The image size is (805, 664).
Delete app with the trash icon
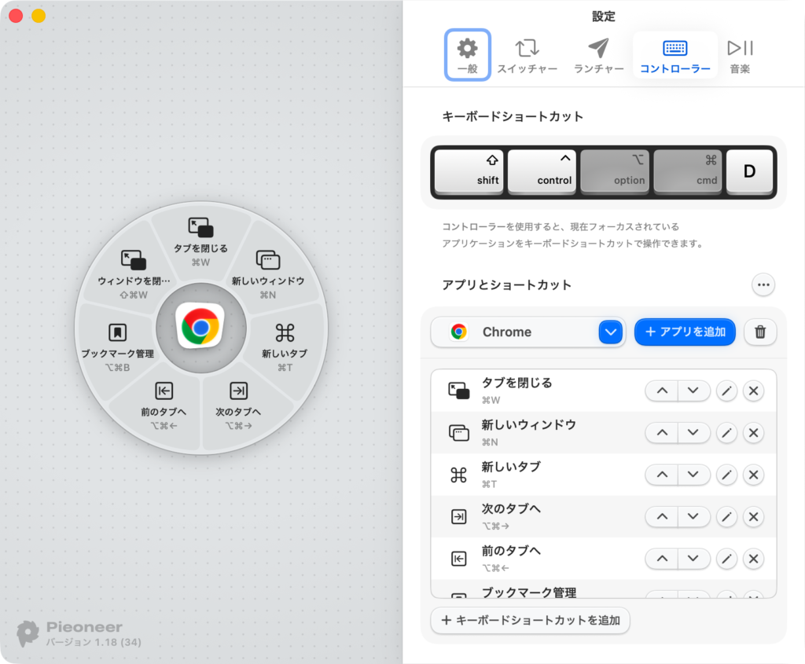pos(759,332)
